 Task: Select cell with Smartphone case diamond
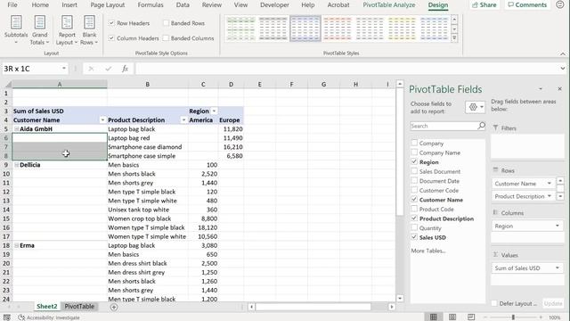[x=148, y=147]
